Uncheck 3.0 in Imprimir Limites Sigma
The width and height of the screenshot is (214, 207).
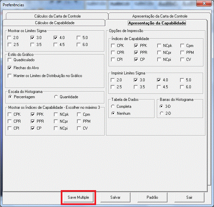tap(136, 80)
